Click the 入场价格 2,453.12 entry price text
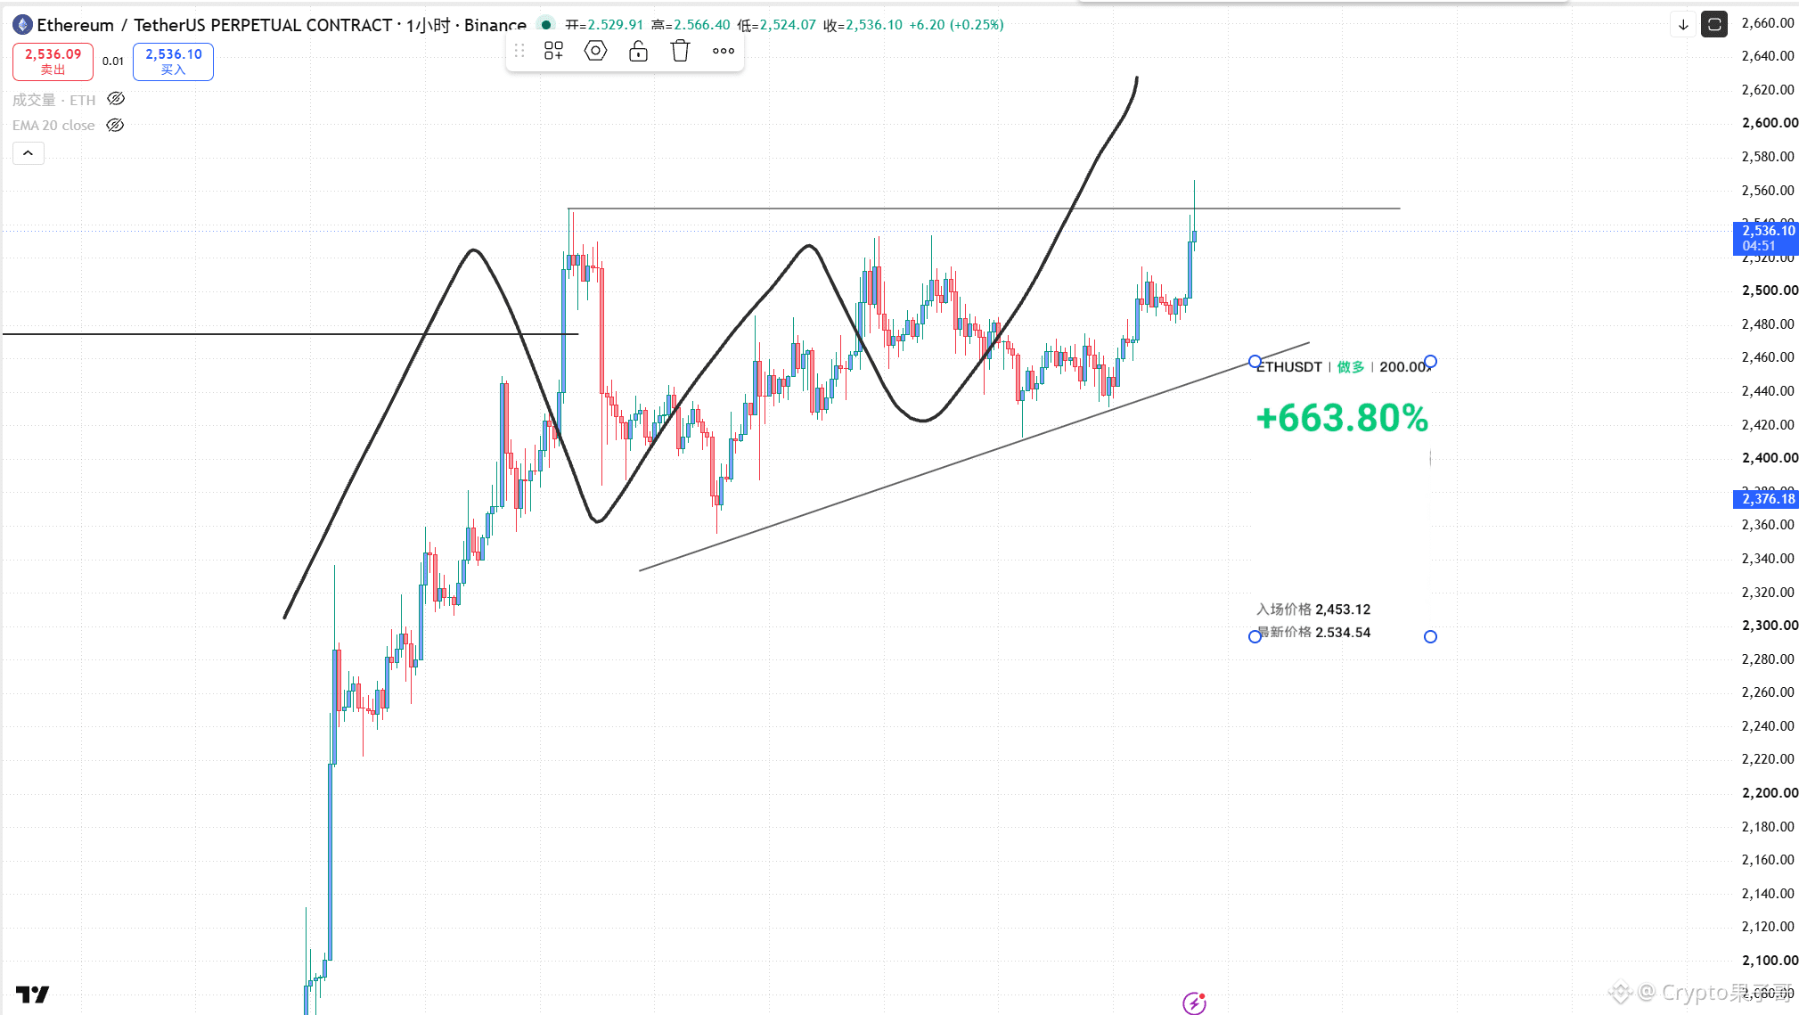 point(1313,610)
